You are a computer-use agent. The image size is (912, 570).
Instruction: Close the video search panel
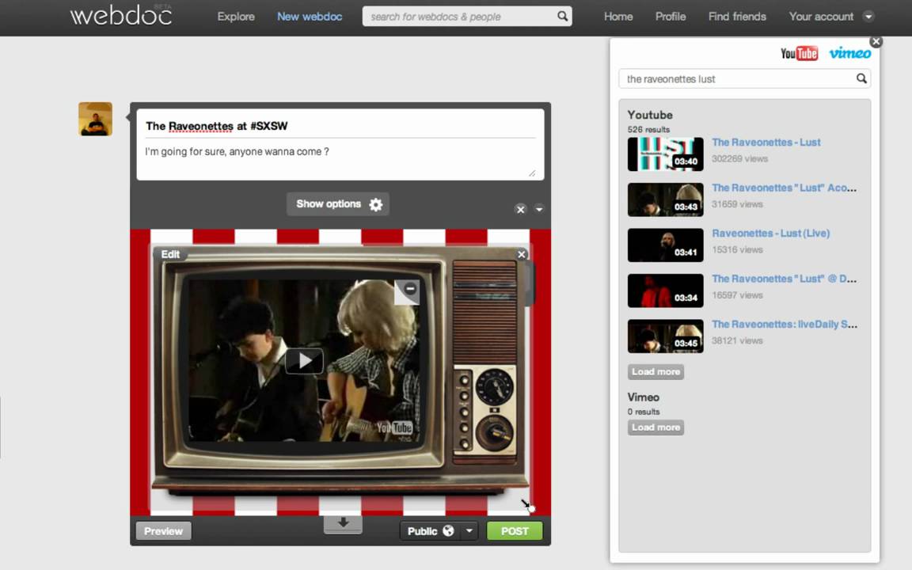click(x=876, y=42)
